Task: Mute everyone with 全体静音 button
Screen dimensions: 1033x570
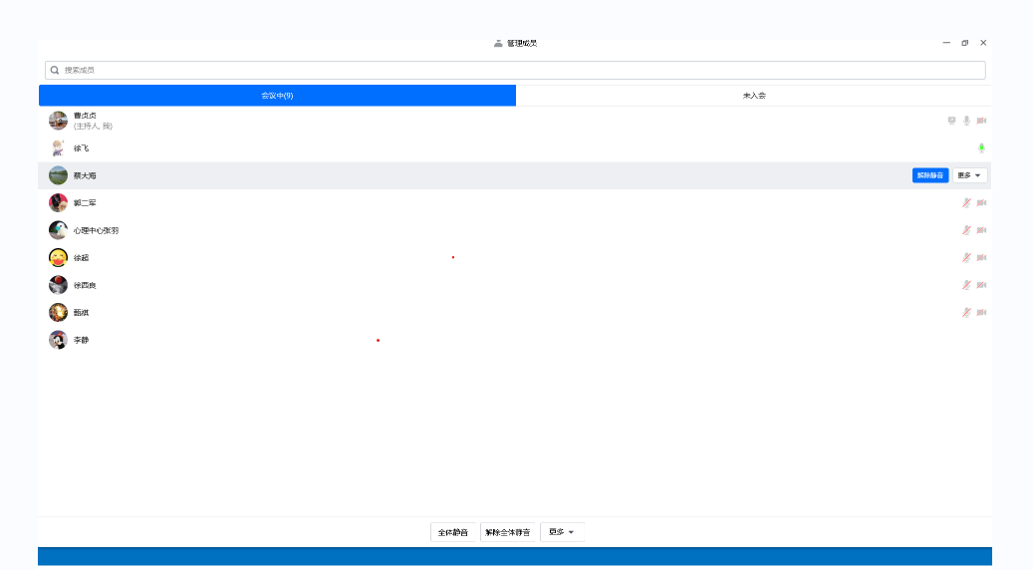Action: pyautogui.click(x=453, y=532)
